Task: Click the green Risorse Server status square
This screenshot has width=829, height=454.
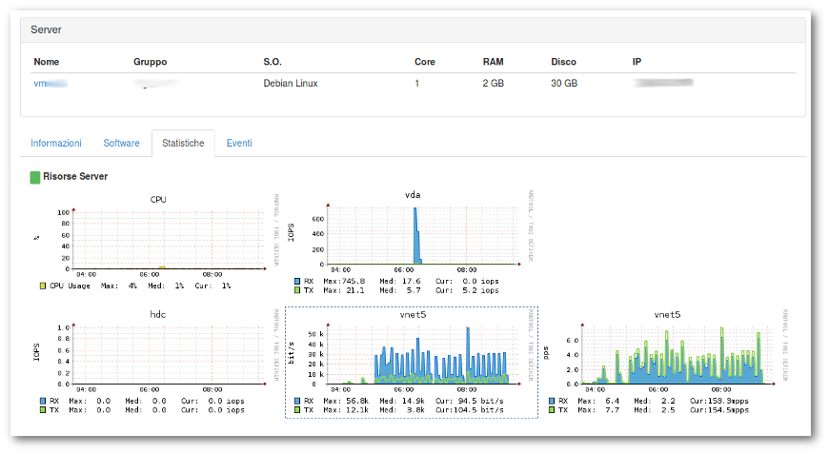Action: coord(35,177)
